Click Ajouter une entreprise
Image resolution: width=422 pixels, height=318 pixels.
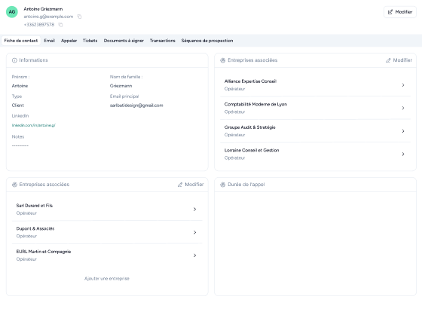click(107, 279)
